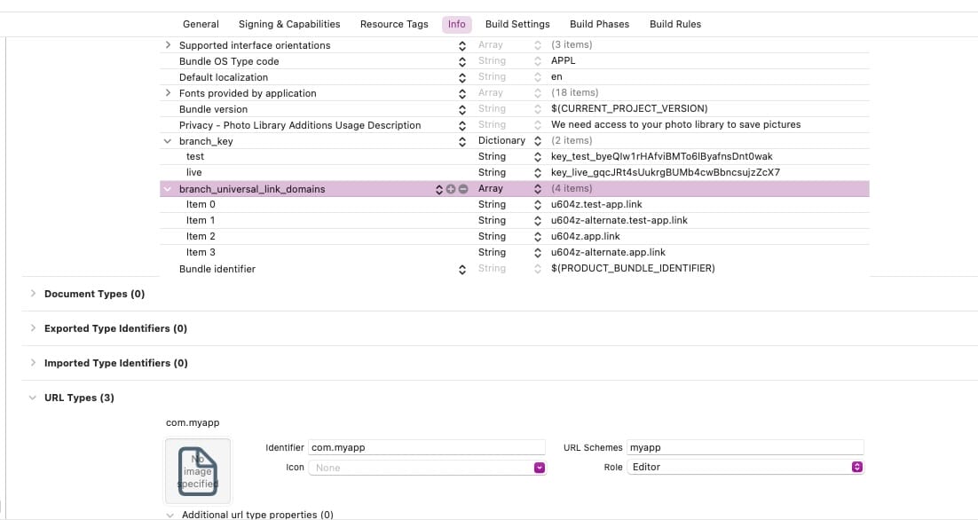Edit the URL Schemes field myapp
The width and height of the screenshot is (978, 520).
(x=745, y=447)
